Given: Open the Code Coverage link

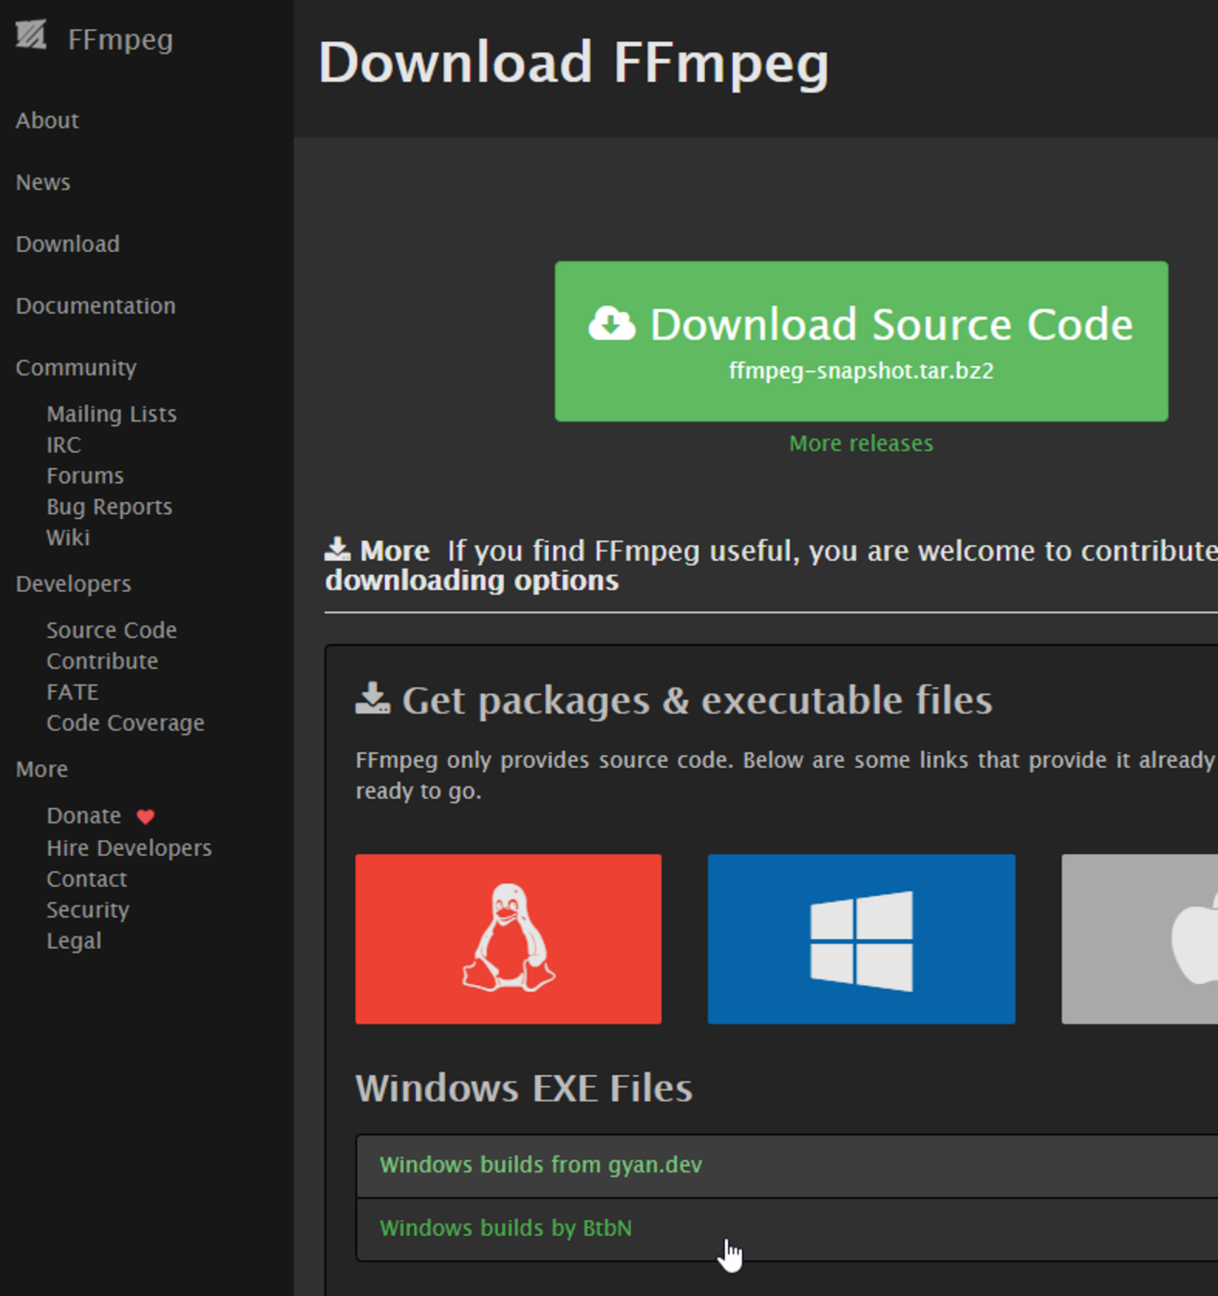Looking at the screenshot, I should 126,723.
